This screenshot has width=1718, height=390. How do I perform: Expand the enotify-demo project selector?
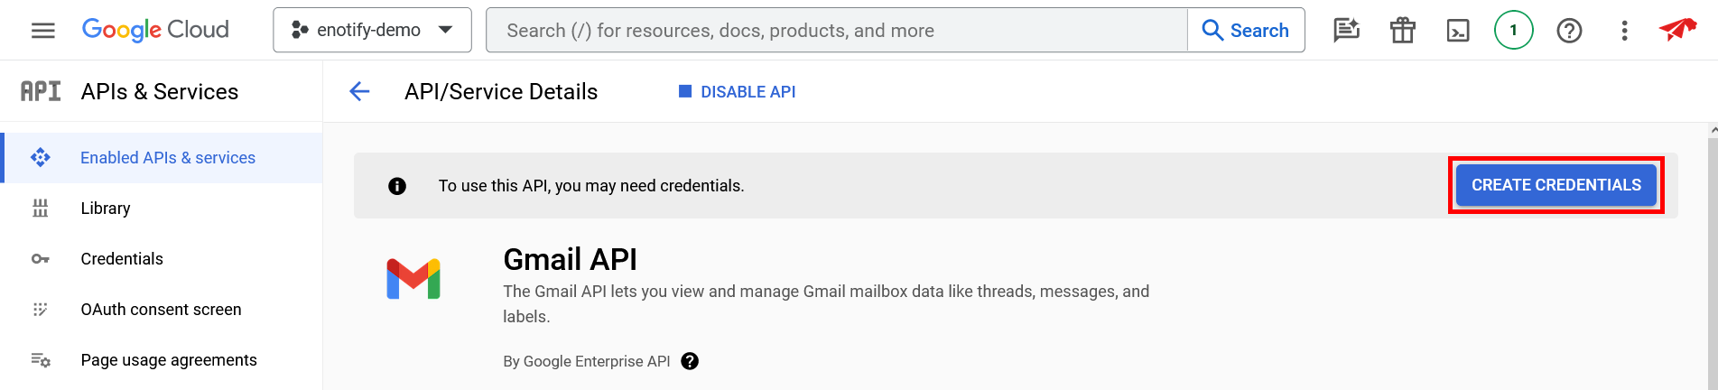(x=372, y=30)
